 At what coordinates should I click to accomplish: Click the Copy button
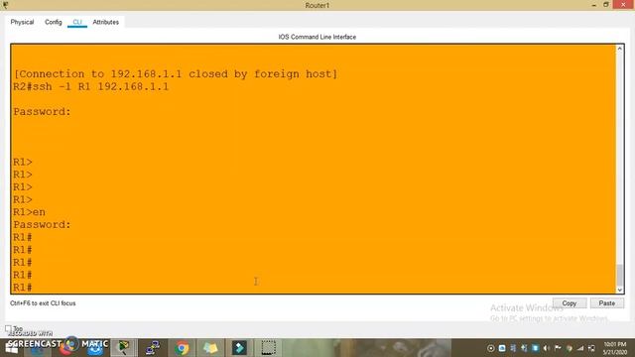click(569, 303)
